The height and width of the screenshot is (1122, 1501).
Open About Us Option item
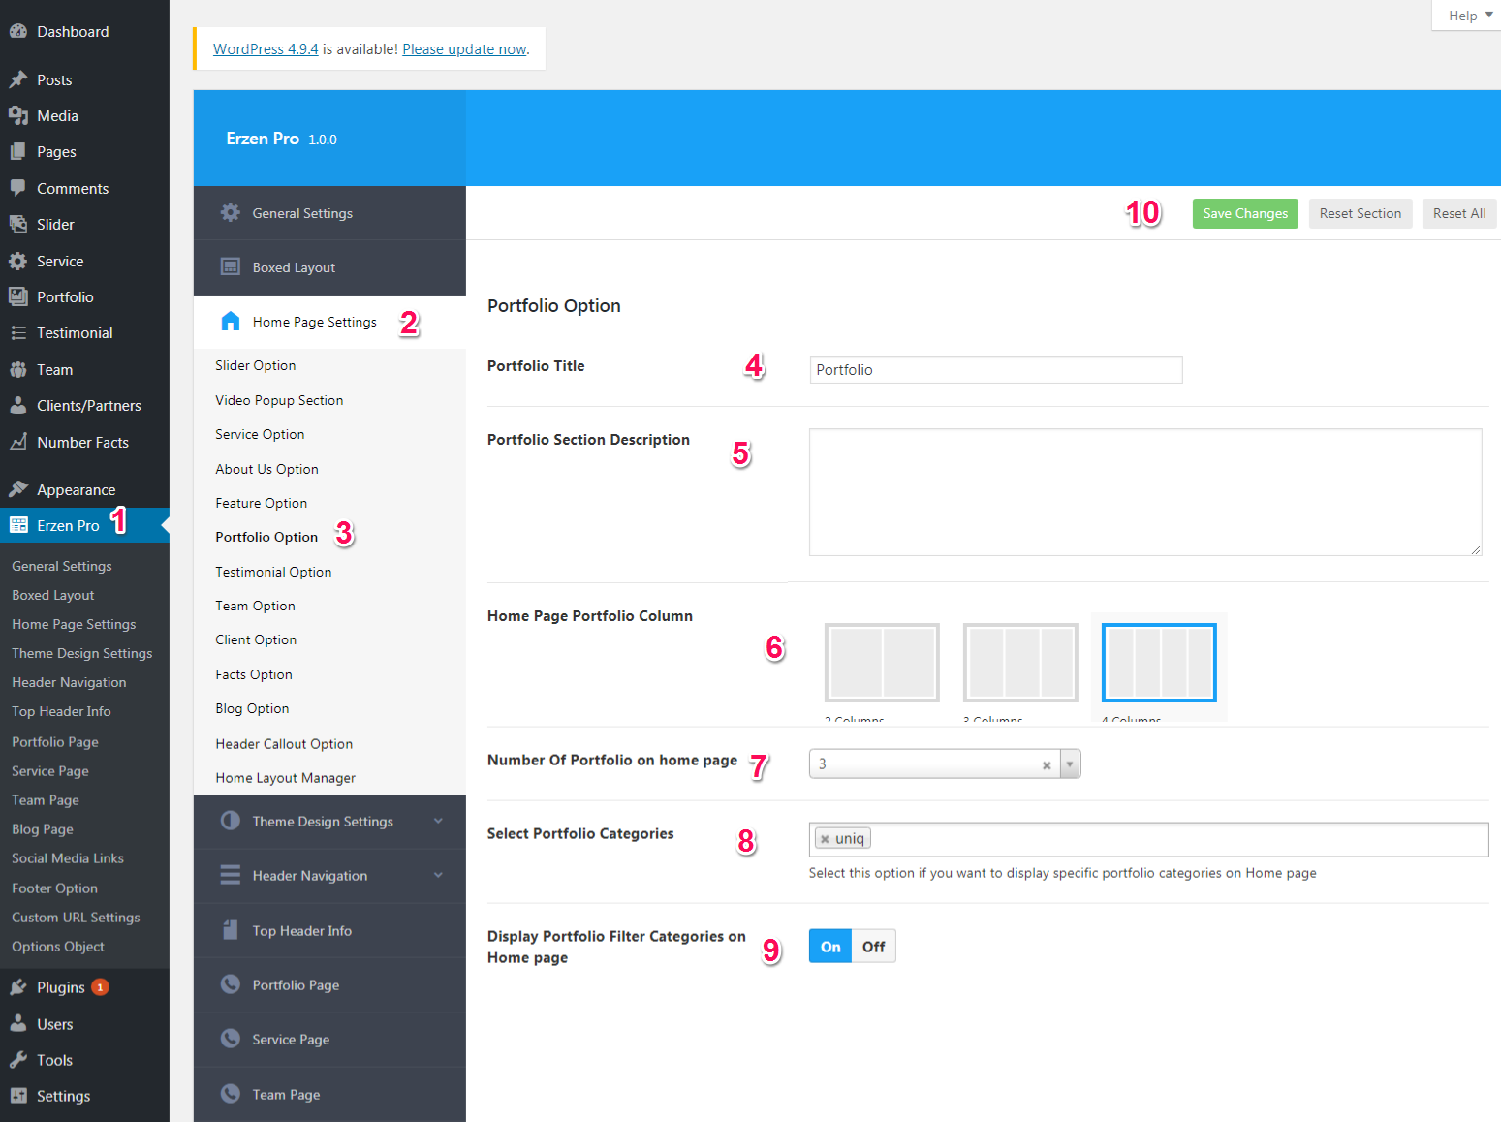click(x=266, y=469)
